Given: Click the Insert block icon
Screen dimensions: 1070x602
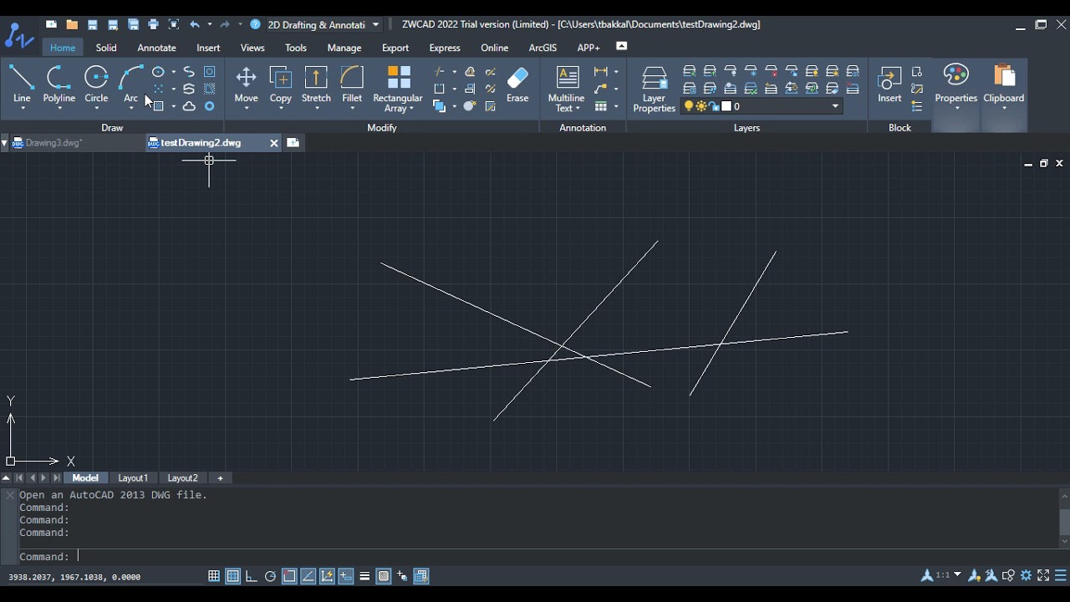Looking at the screenshot, I should tap(889, 79).
